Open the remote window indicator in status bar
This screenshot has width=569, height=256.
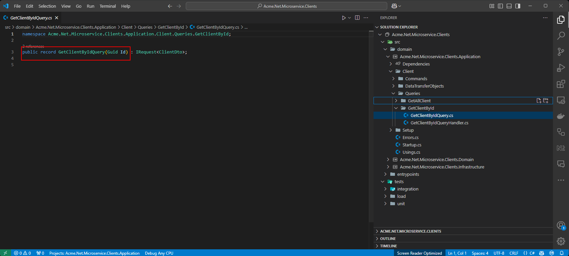point(5,253)
